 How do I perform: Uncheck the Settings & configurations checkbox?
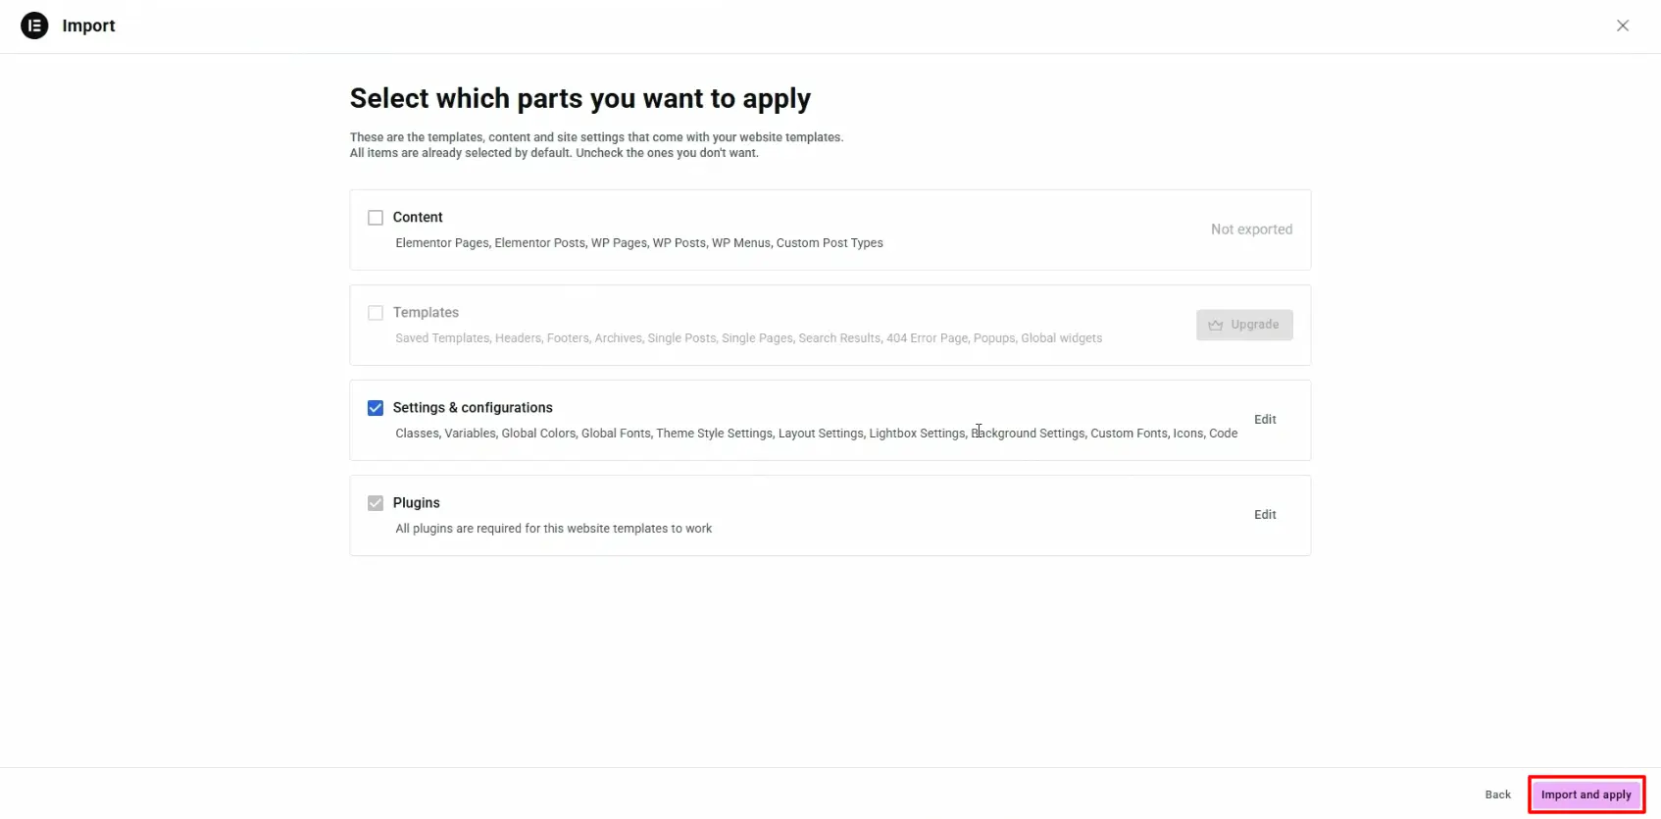(376, 408)
